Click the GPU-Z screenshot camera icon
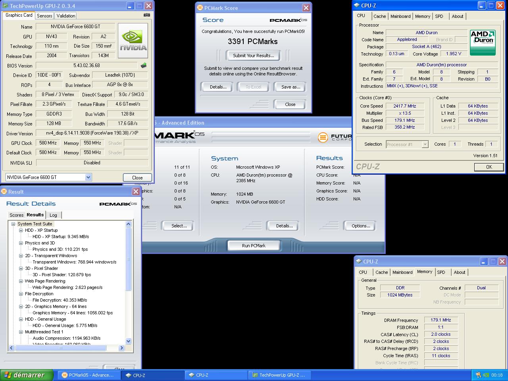Viewport: 508px width, 381px height. point(147,15)
